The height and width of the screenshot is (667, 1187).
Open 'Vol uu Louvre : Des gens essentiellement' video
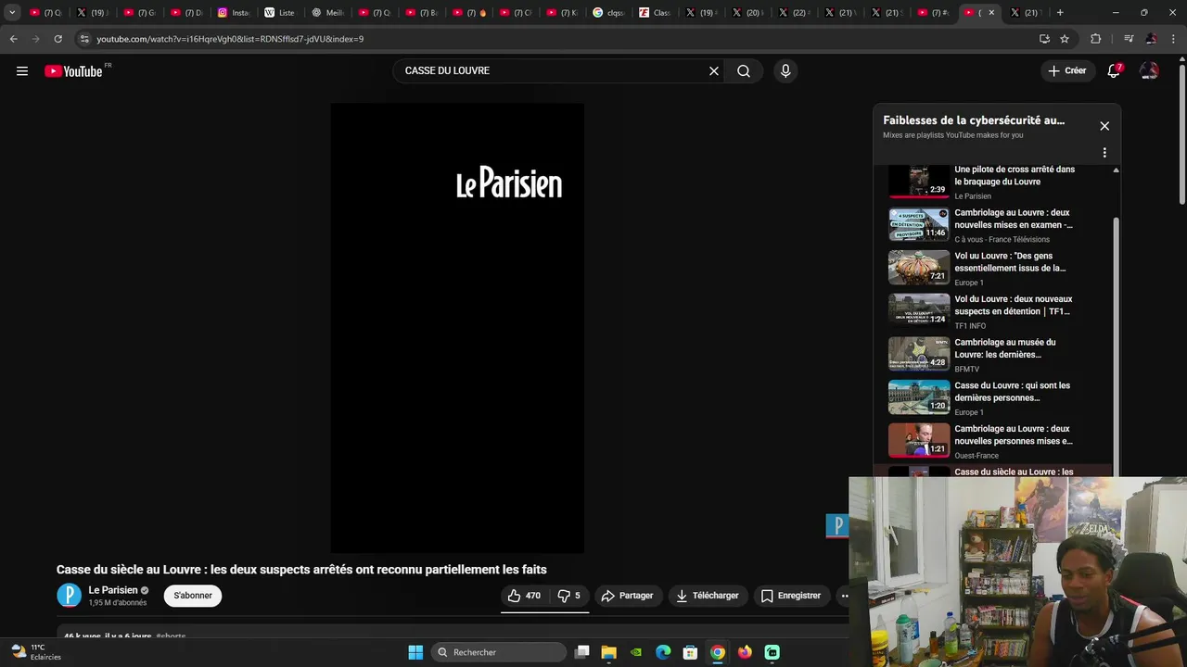[x=1010, y=262]
